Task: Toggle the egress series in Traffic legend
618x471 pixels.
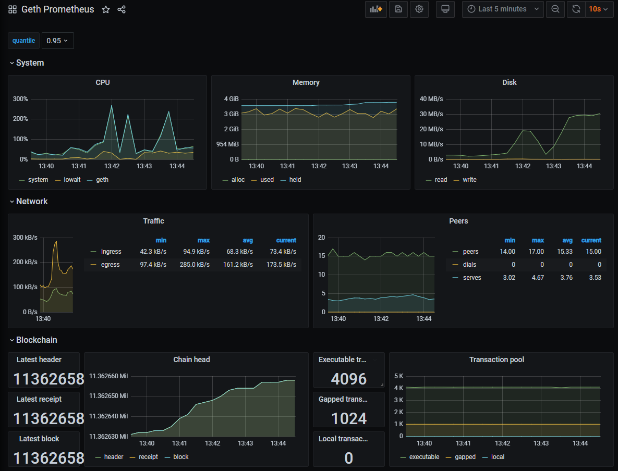Action: click(x=110, y=265)
